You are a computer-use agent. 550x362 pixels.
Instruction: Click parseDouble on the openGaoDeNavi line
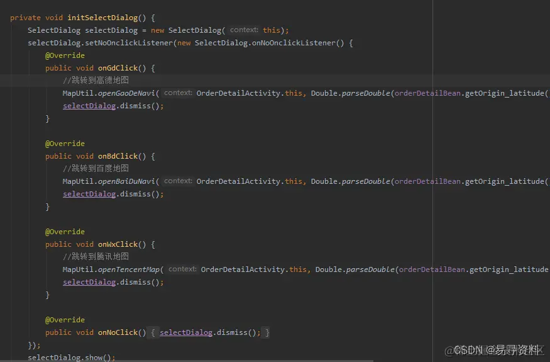[365, 93]
